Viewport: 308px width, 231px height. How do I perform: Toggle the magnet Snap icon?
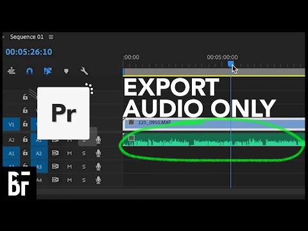(x=30, y=71)
